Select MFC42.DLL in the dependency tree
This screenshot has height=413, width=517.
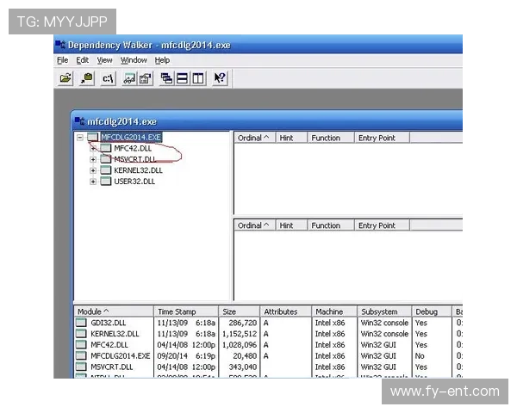click(x=133, y=148)
